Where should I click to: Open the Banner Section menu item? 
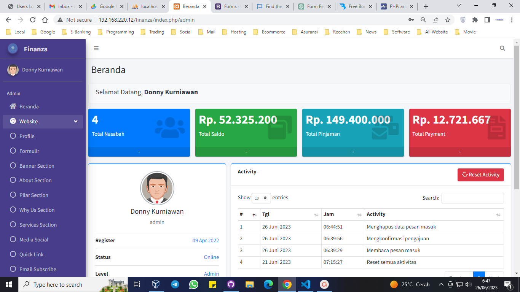point(37,166)
